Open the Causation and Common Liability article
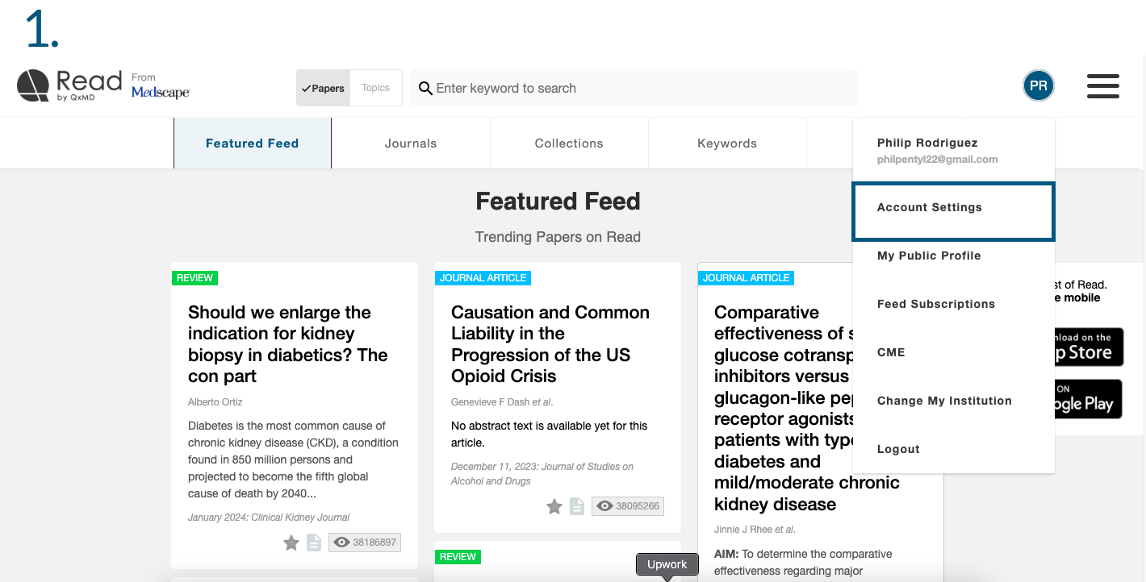Image resolution: width=1146 pixels, height=582 pixels. tap(550, 344)
